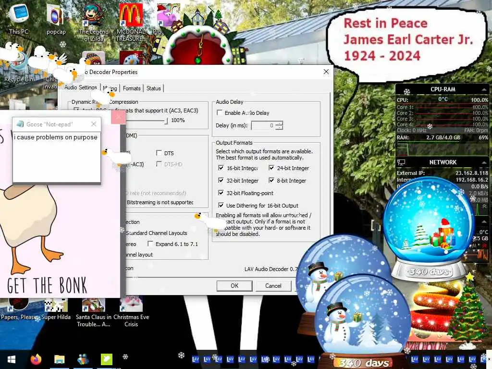Image resolution: width=492 pixels, height=369 pixels.
Task: Open the popcap desktop shortcut
Action: [56, 19]
